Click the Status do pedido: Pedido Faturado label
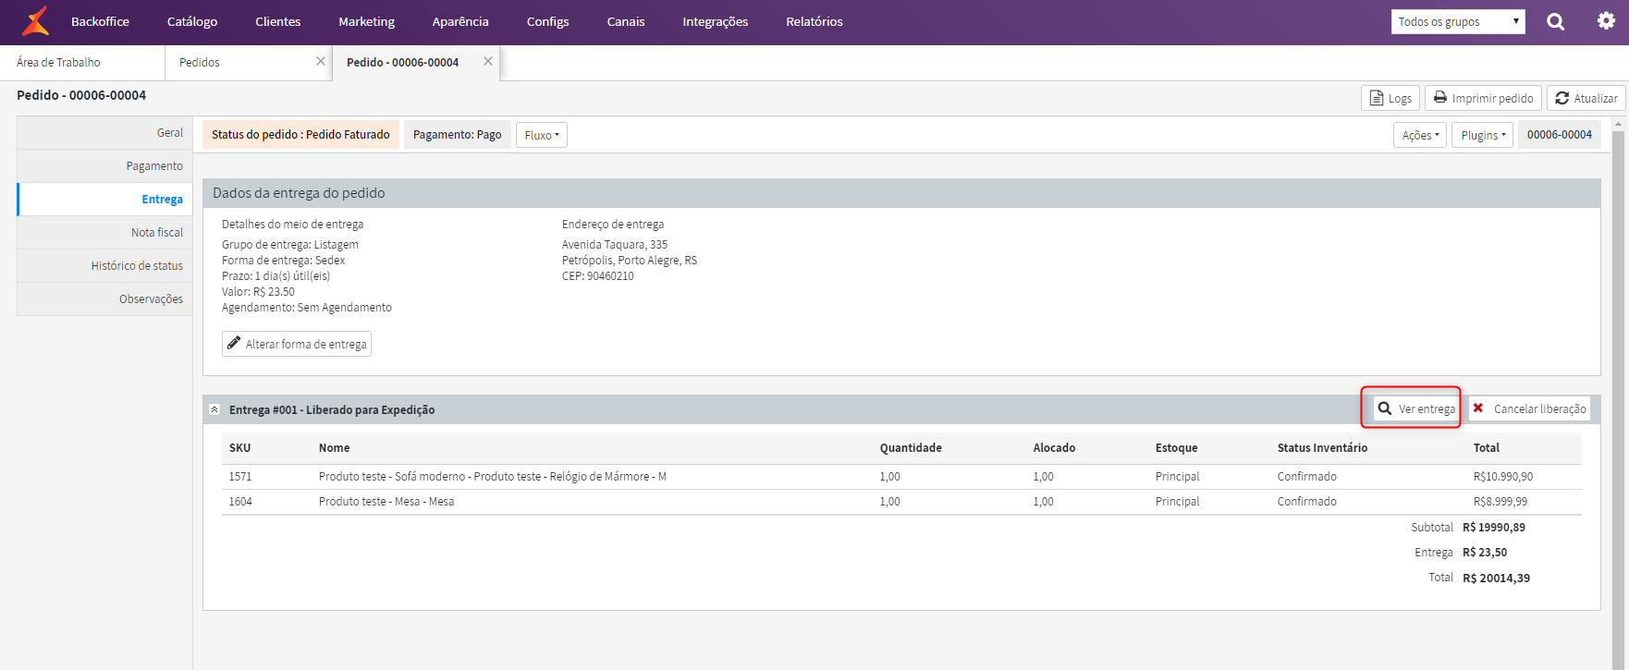This screenshot has height=670, width=1629. coord(300,135)
